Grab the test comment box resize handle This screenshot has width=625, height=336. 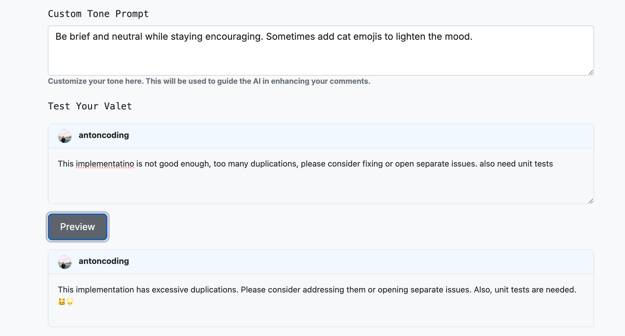click(590, 201)
